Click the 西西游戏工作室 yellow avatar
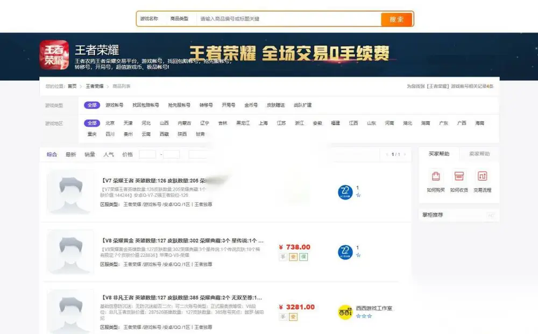The width and height of the screenshot is (538, 334). 345,312
